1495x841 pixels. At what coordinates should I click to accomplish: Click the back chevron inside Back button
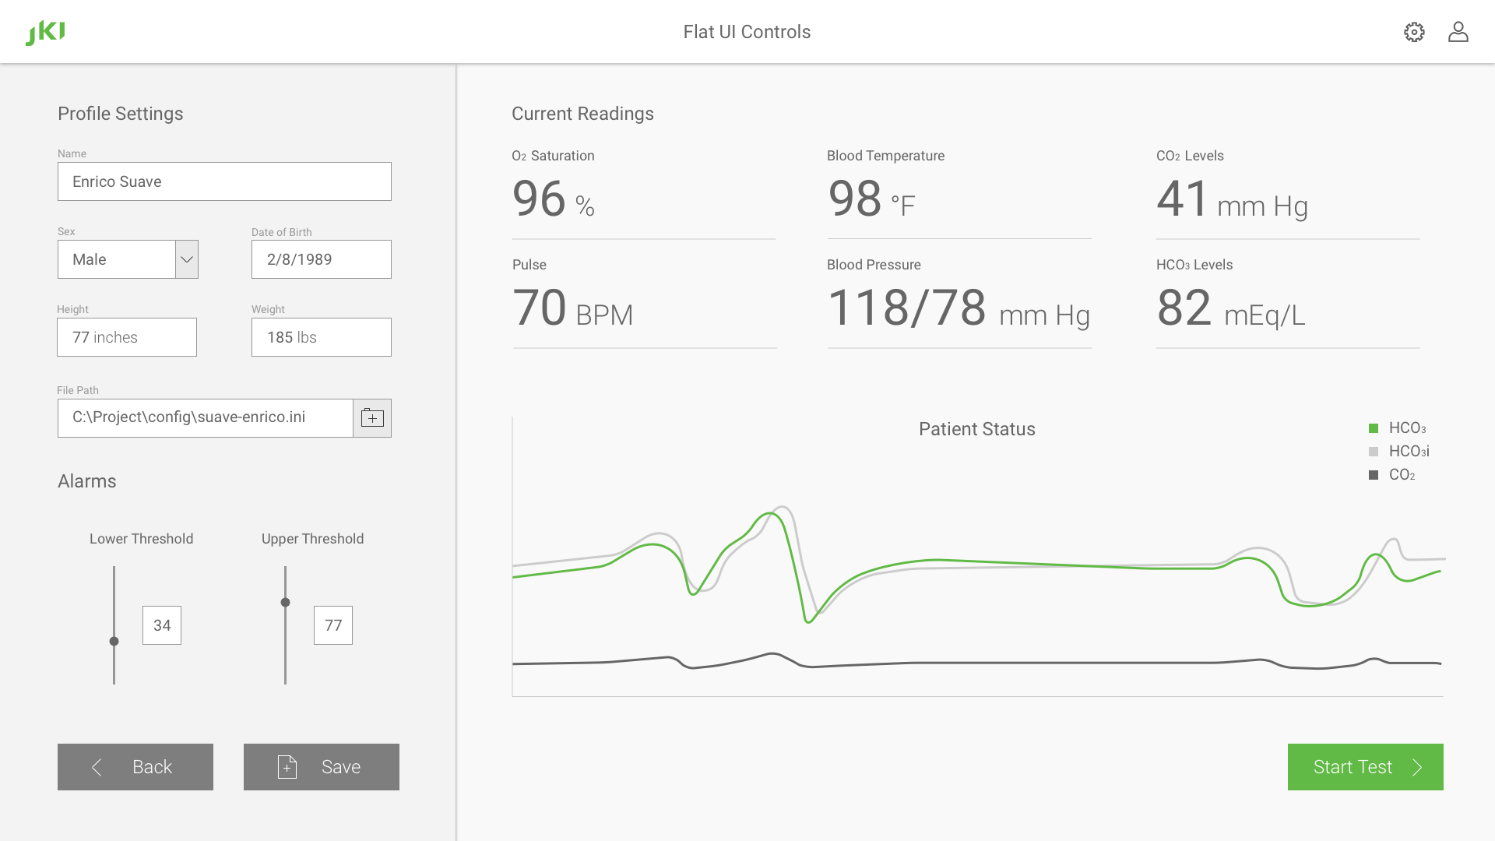click(97, 767)
